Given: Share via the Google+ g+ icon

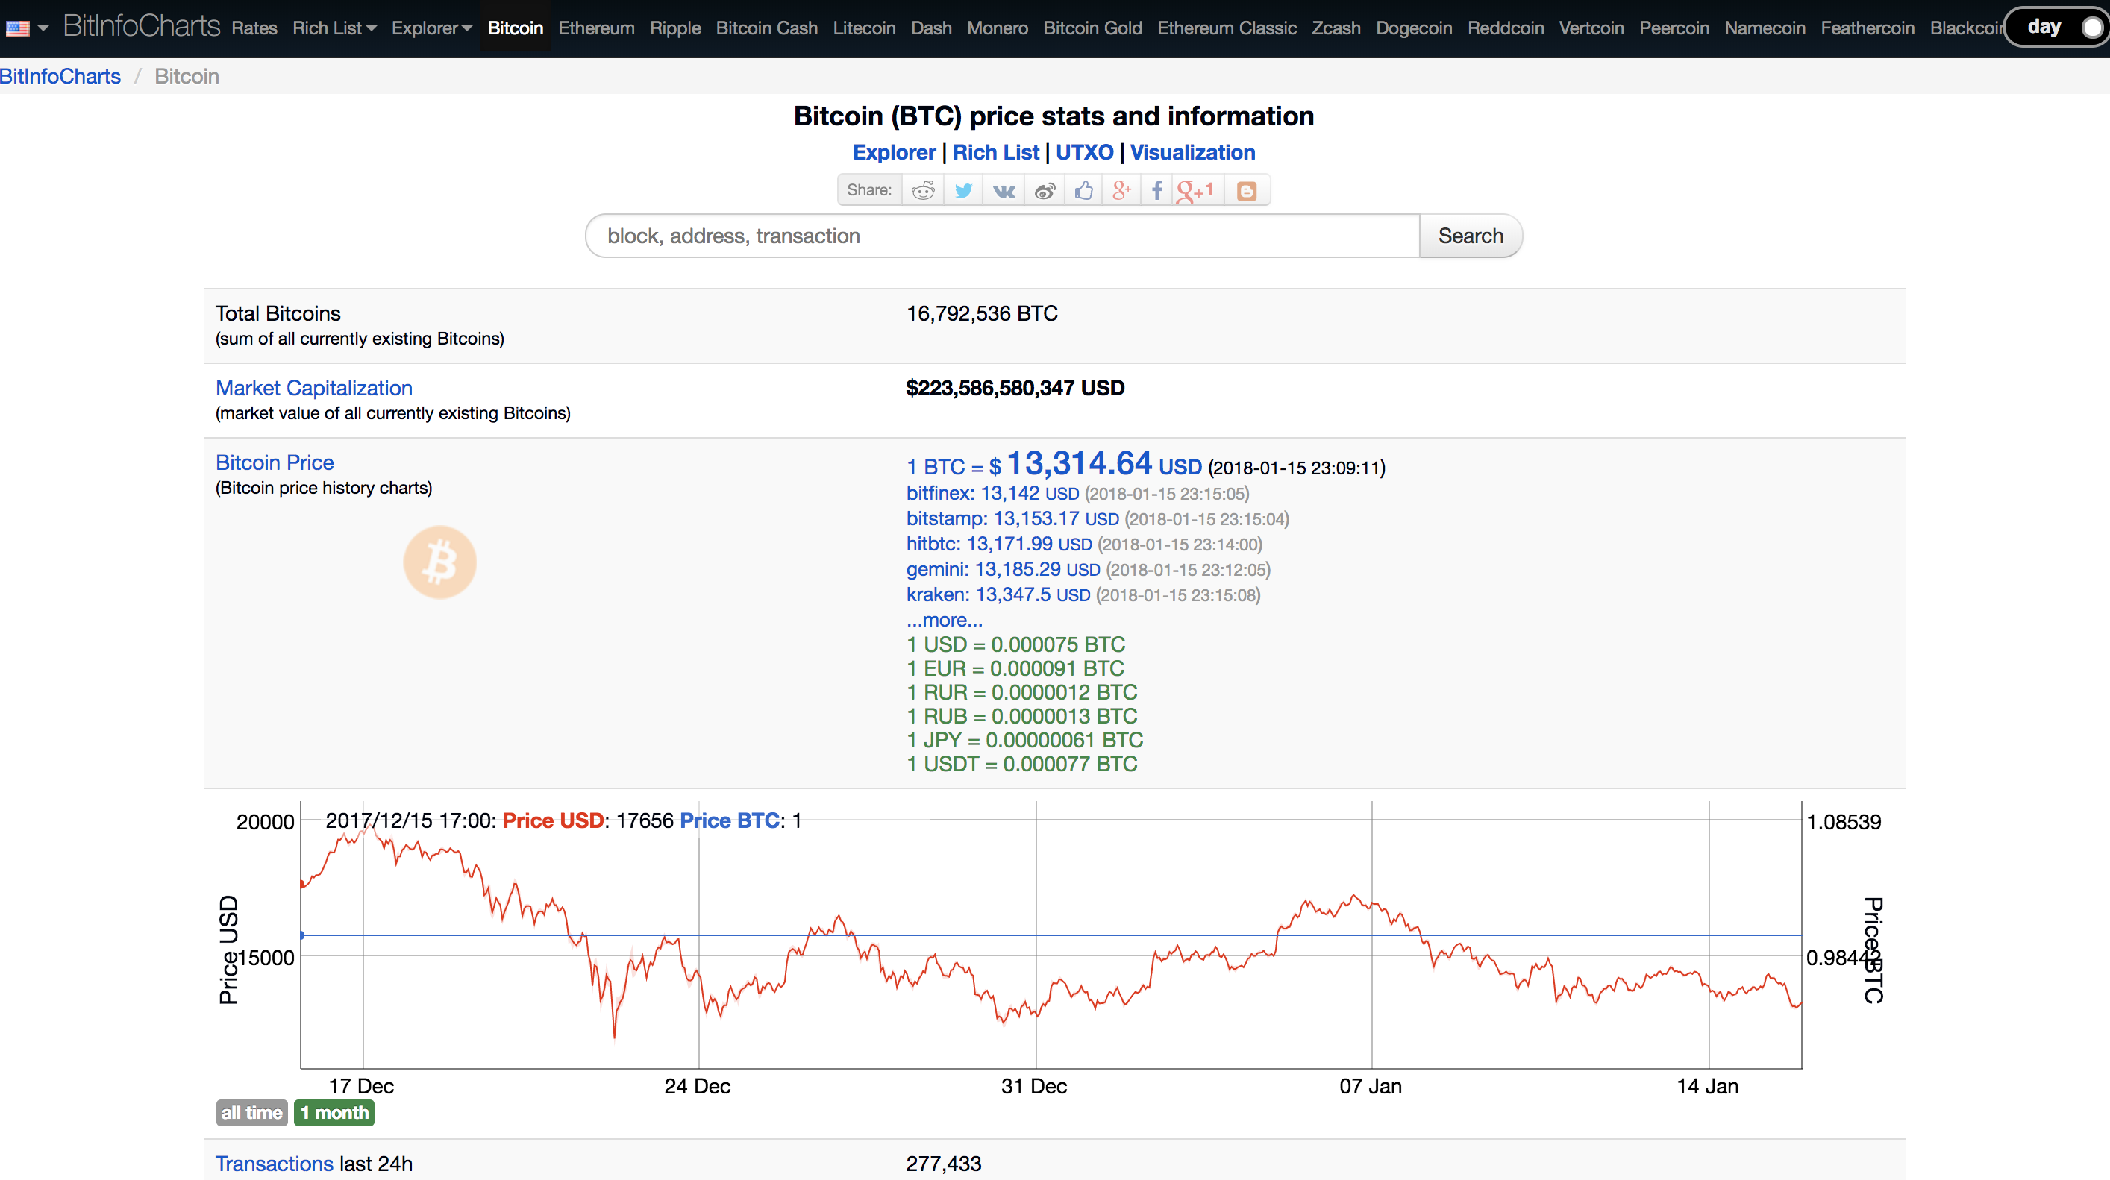Looking at the screenshot, I should [x=1121, y=190].
